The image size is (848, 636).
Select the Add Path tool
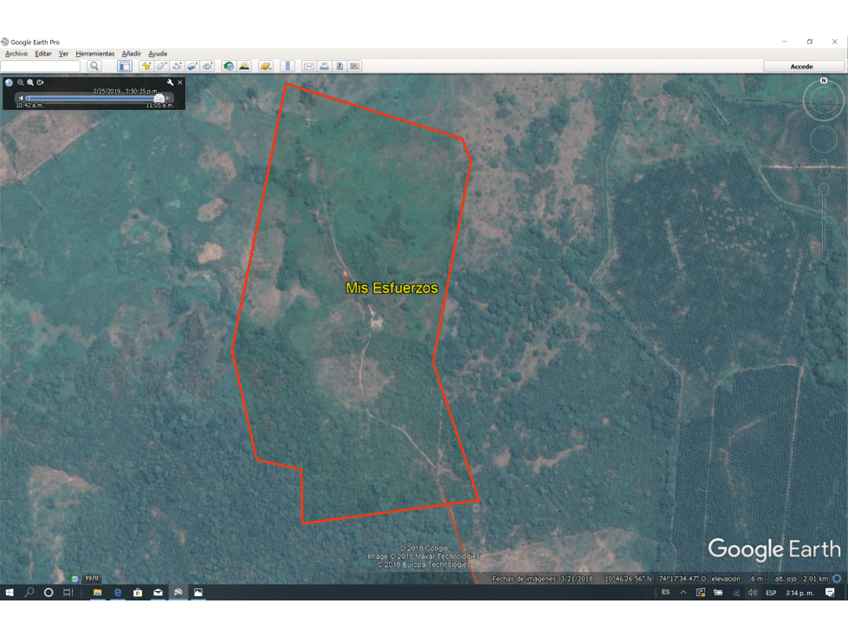pos(178,66)
